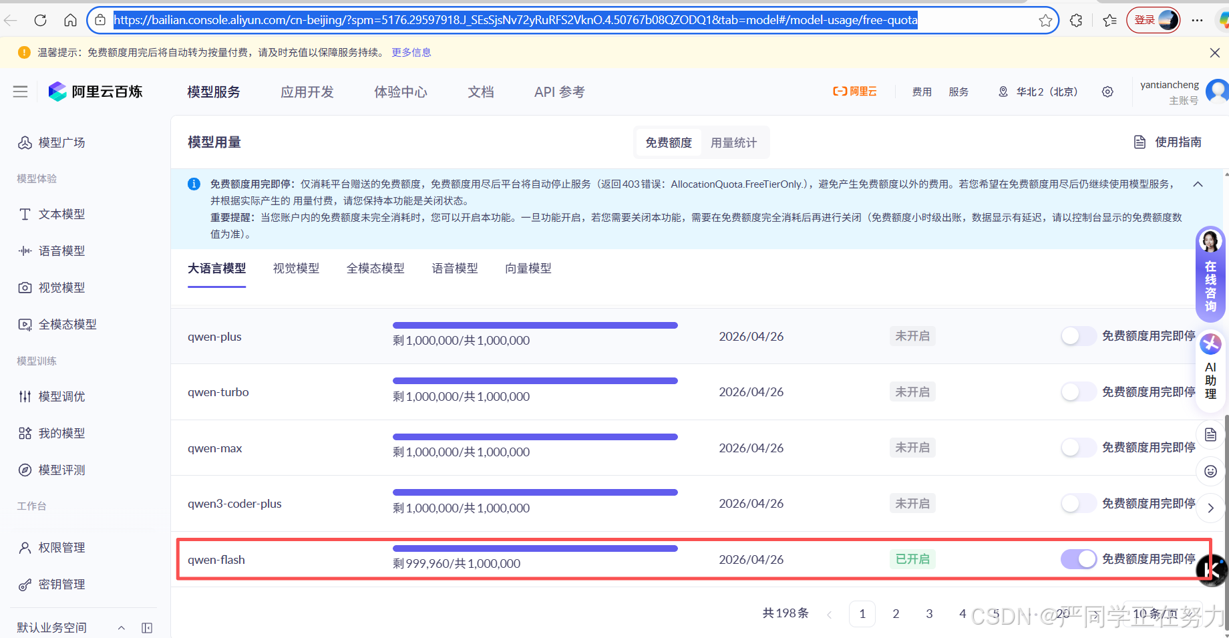
Task: Close the warm reminder banner
Action: pos(1214,52)
